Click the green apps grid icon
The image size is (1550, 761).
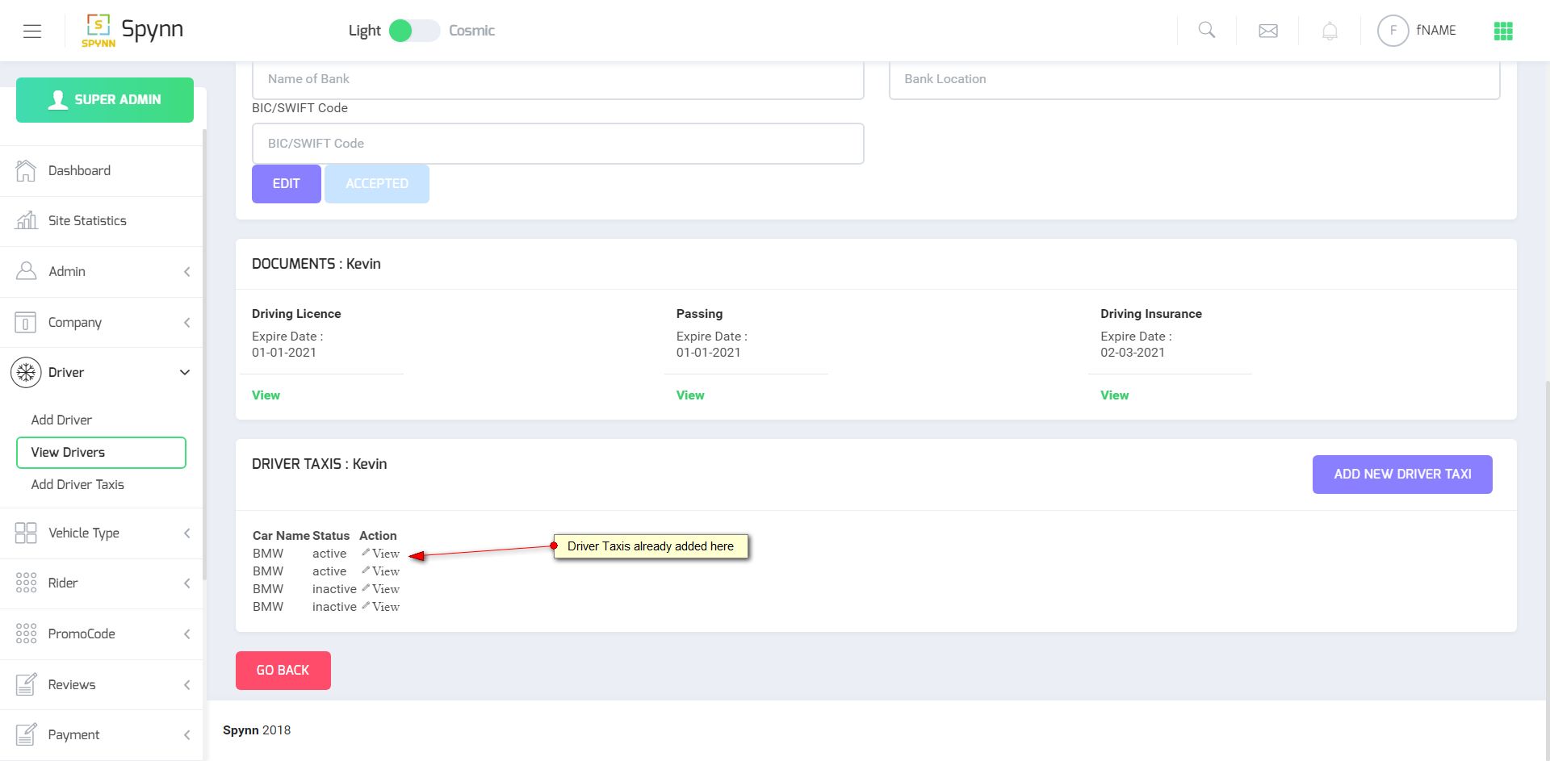pyautogui.click(x=1503, y=31)
